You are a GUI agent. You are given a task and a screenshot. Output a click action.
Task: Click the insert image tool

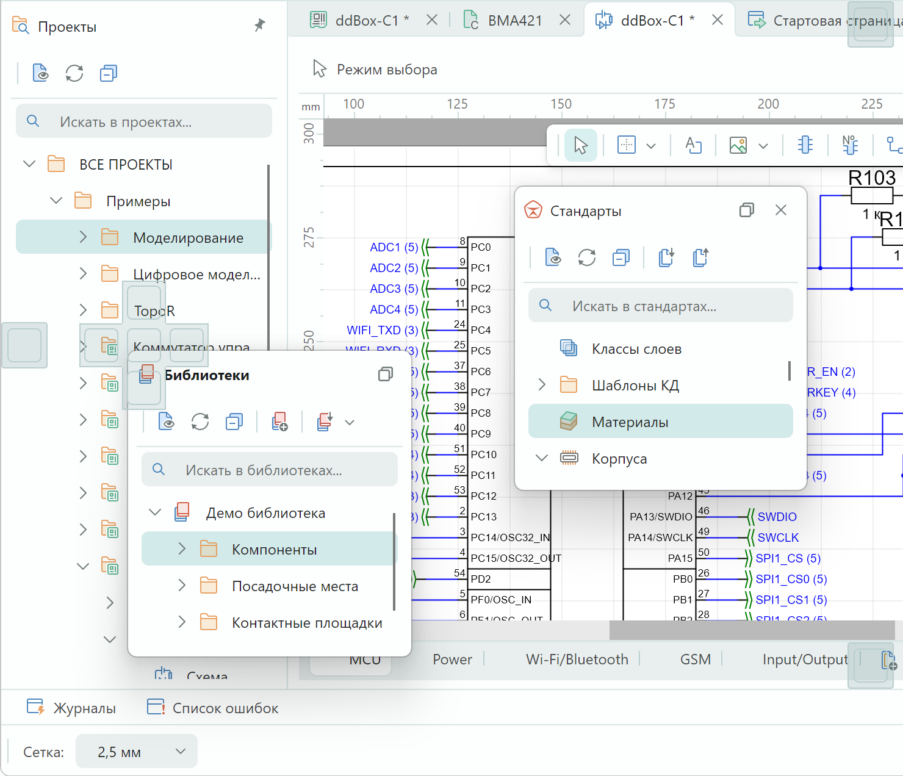(738, 145)
